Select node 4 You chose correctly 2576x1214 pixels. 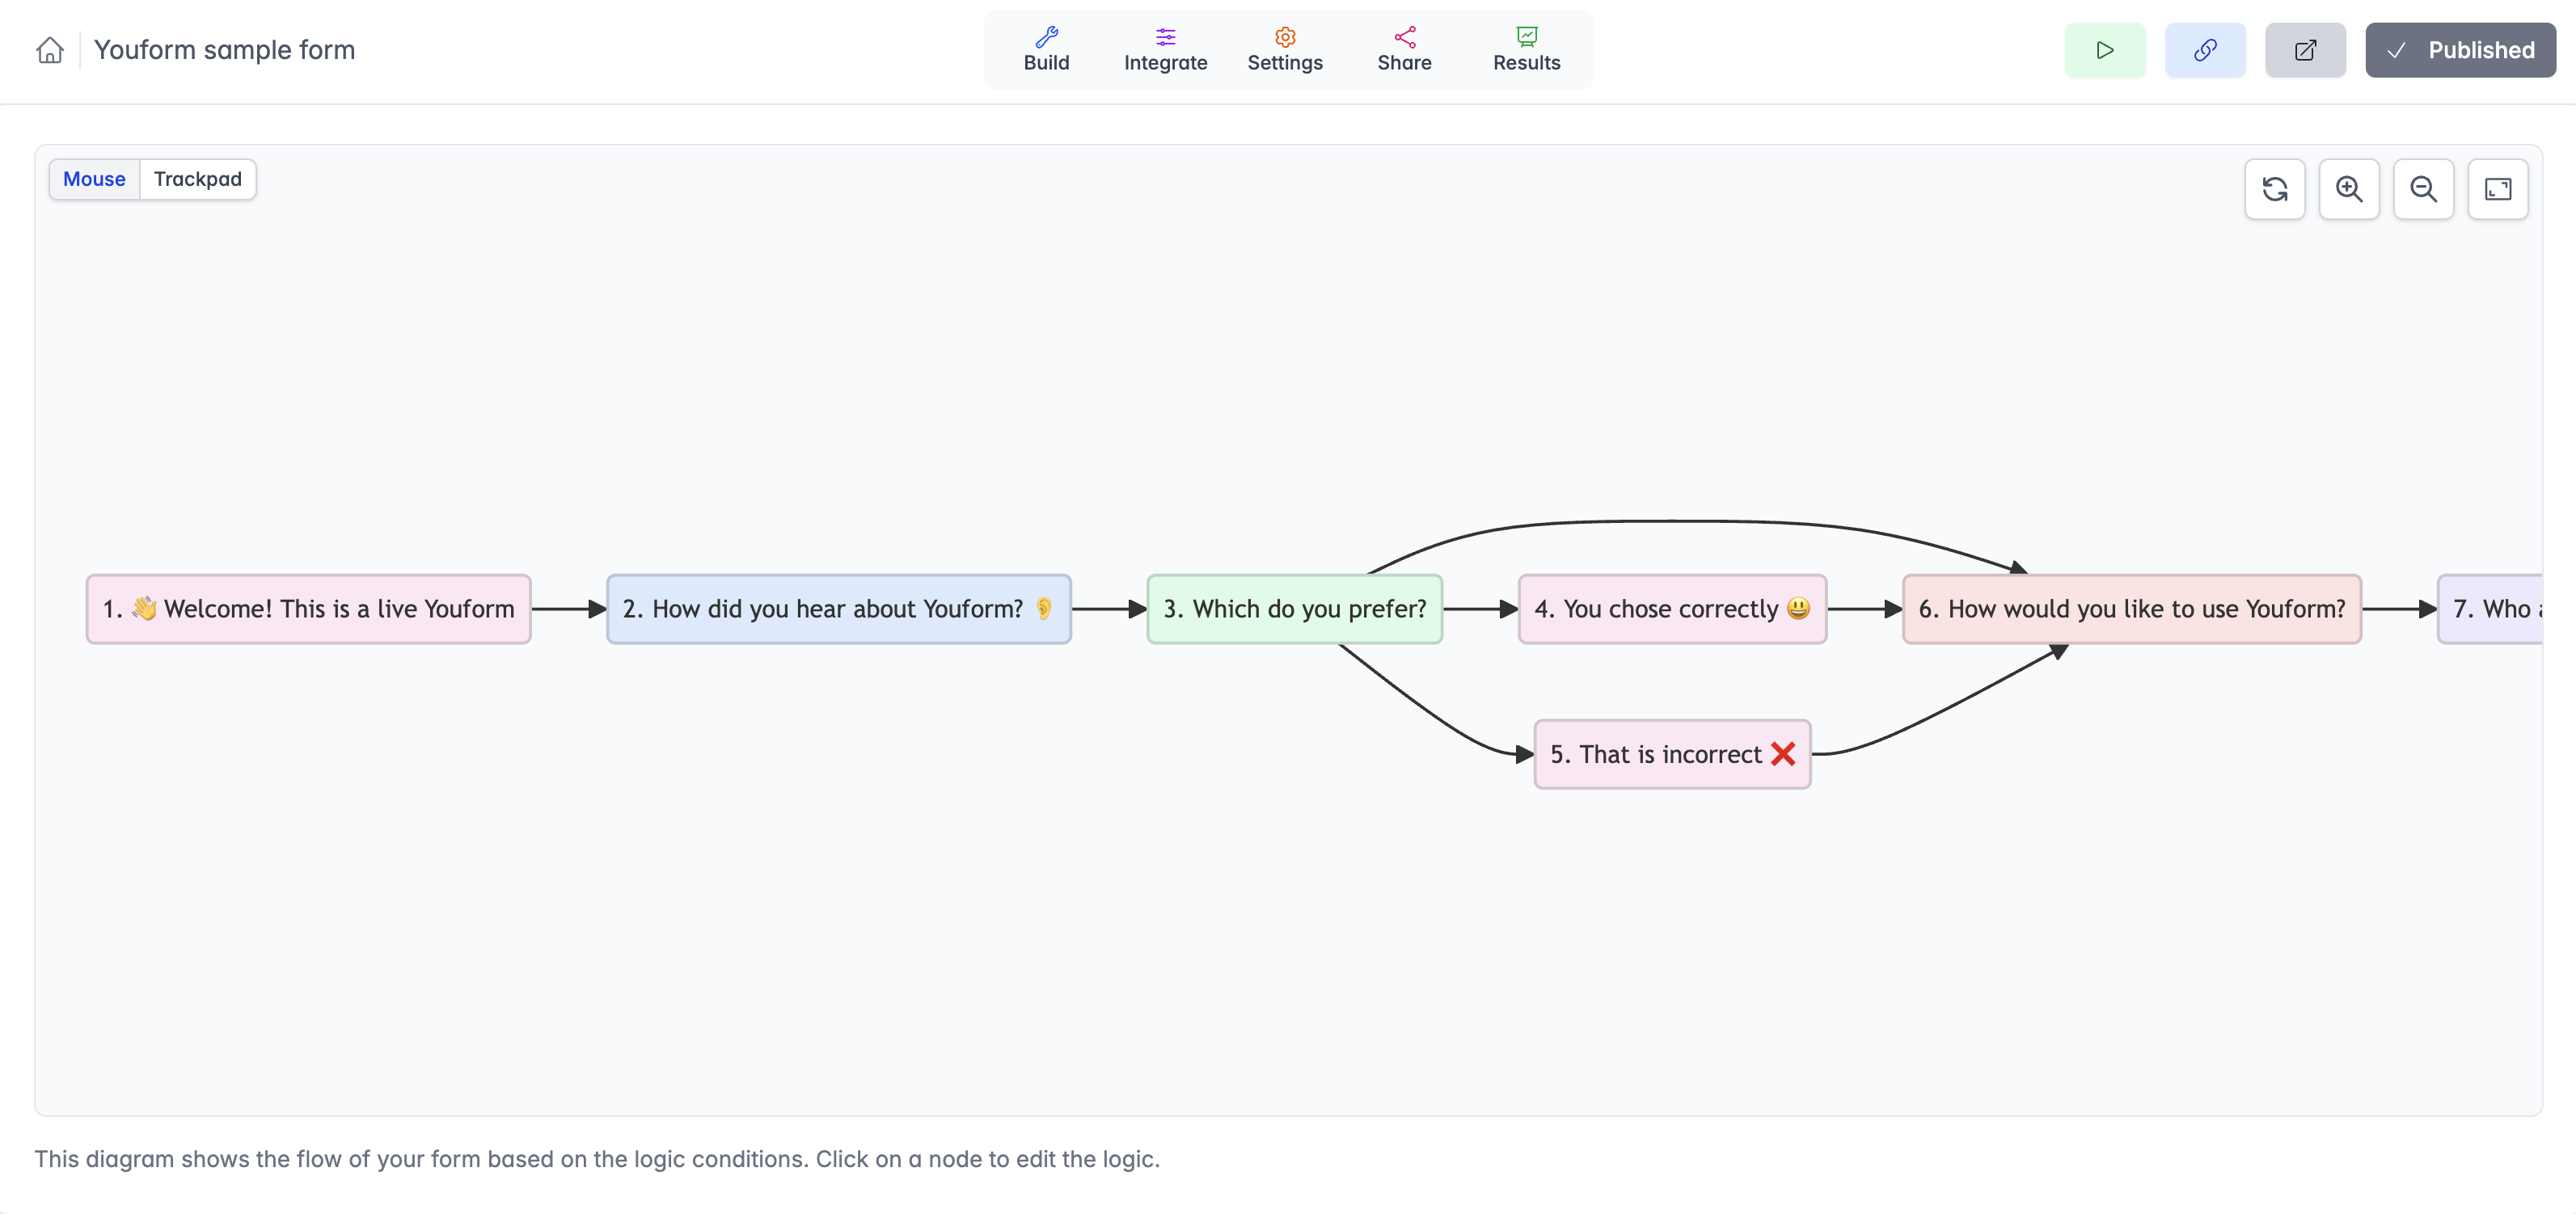click(1672, 609)
